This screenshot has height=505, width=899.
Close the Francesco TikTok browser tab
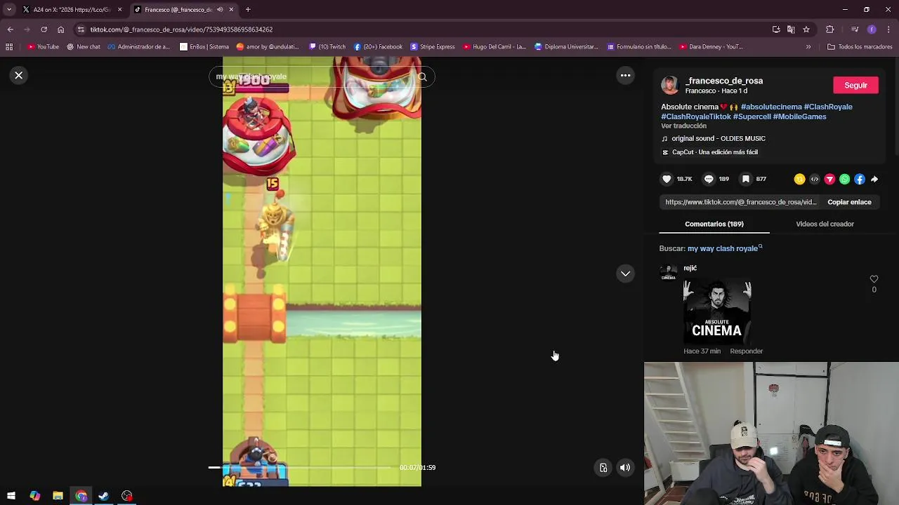click(231, 10)
